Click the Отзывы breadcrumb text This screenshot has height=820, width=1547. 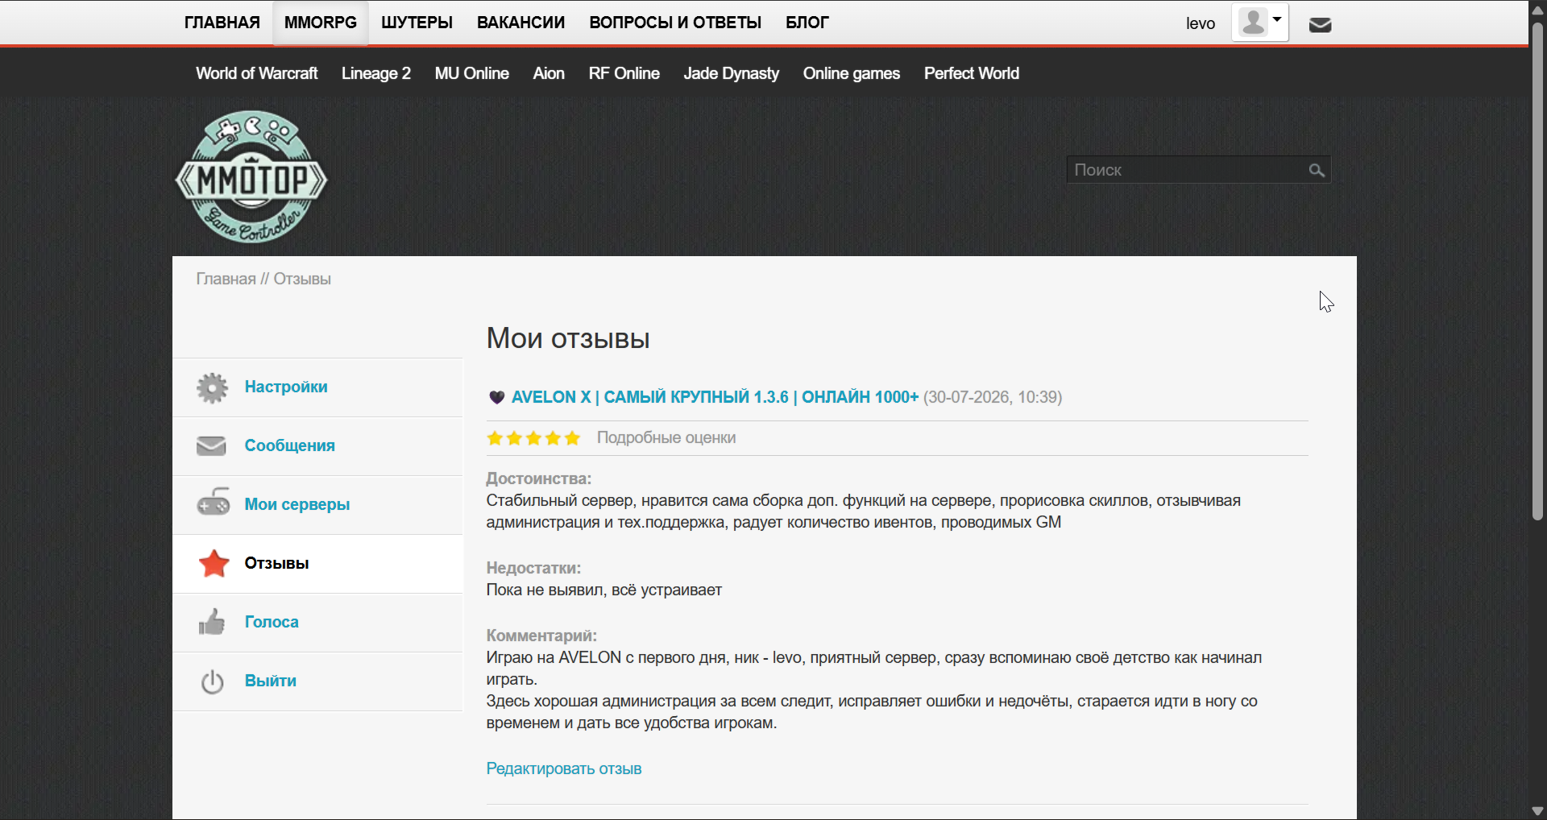[x=302, y=279]
